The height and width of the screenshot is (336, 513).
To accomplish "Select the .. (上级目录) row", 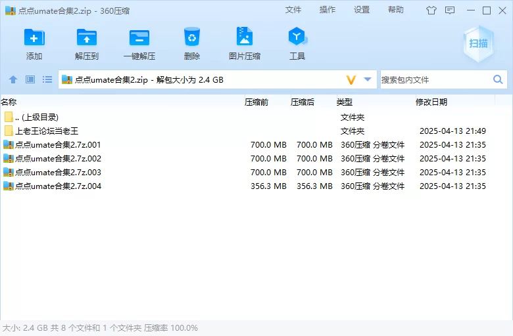I will click(x=249, y=117).
